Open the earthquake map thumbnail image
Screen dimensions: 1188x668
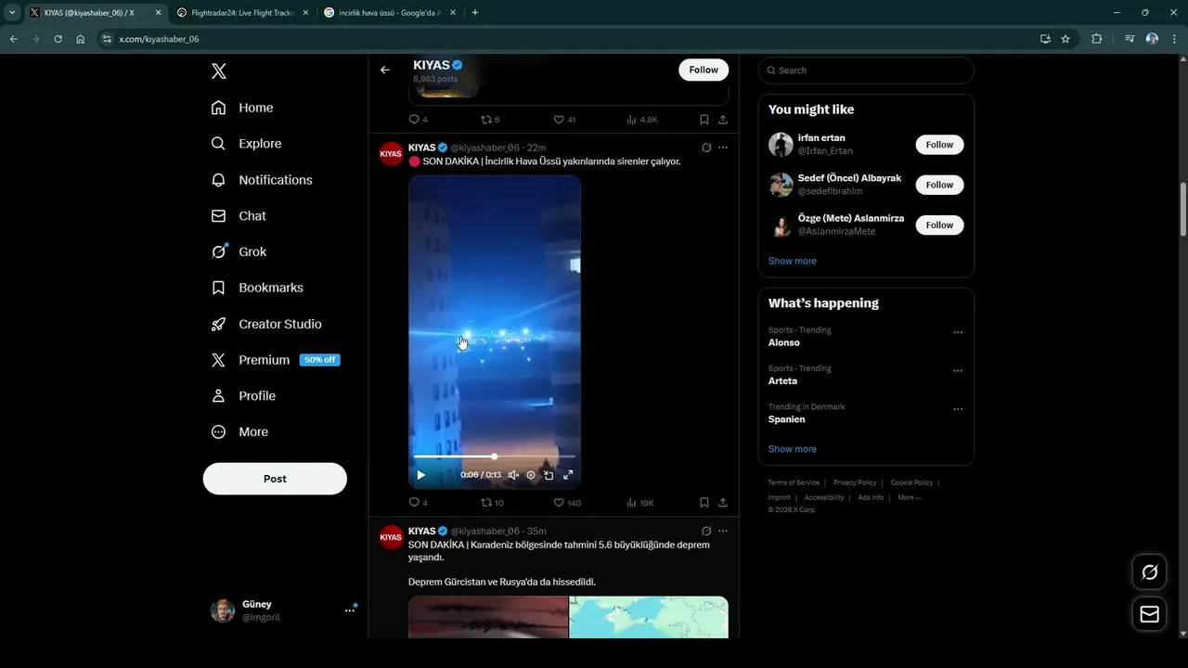[x=649, y=617]
